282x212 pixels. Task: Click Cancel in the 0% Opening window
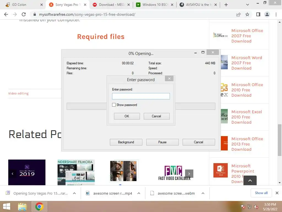(x=199, y=142)
